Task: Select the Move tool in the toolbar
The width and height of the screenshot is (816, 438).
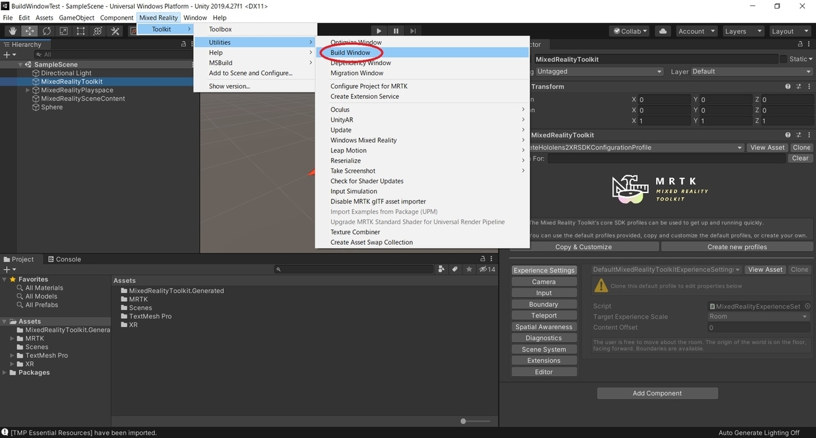Action: coord(30,31)
